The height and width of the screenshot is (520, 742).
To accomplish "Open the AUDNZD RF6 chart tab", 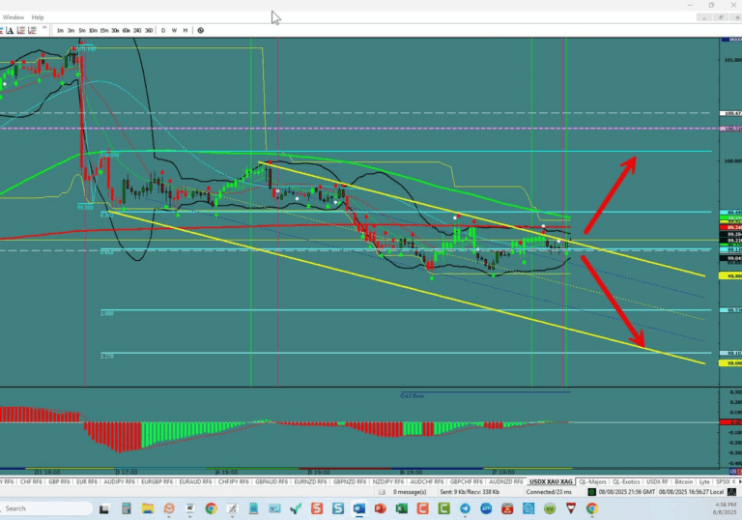I will click(x=506, y=481).
